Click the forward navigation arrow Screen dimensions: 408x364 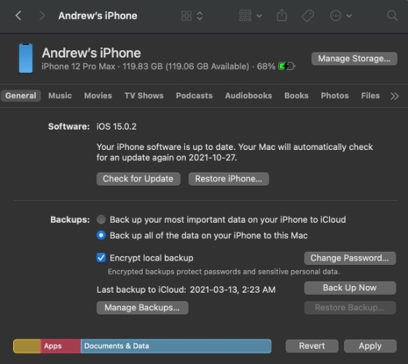coord(42,15)
